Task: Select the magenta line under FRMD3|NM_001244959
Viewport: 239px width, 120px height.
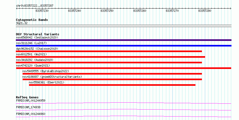Action: coord(124,103)
